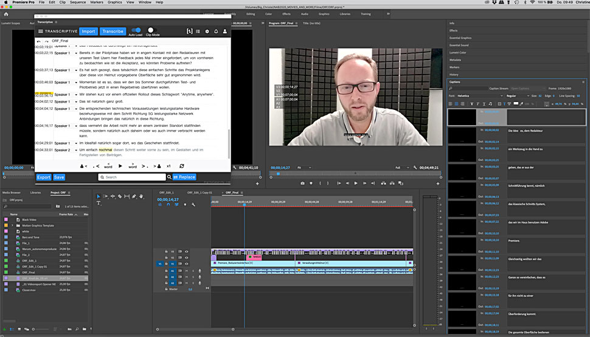Select the Selection tool arrow

[x=99, y=196]
